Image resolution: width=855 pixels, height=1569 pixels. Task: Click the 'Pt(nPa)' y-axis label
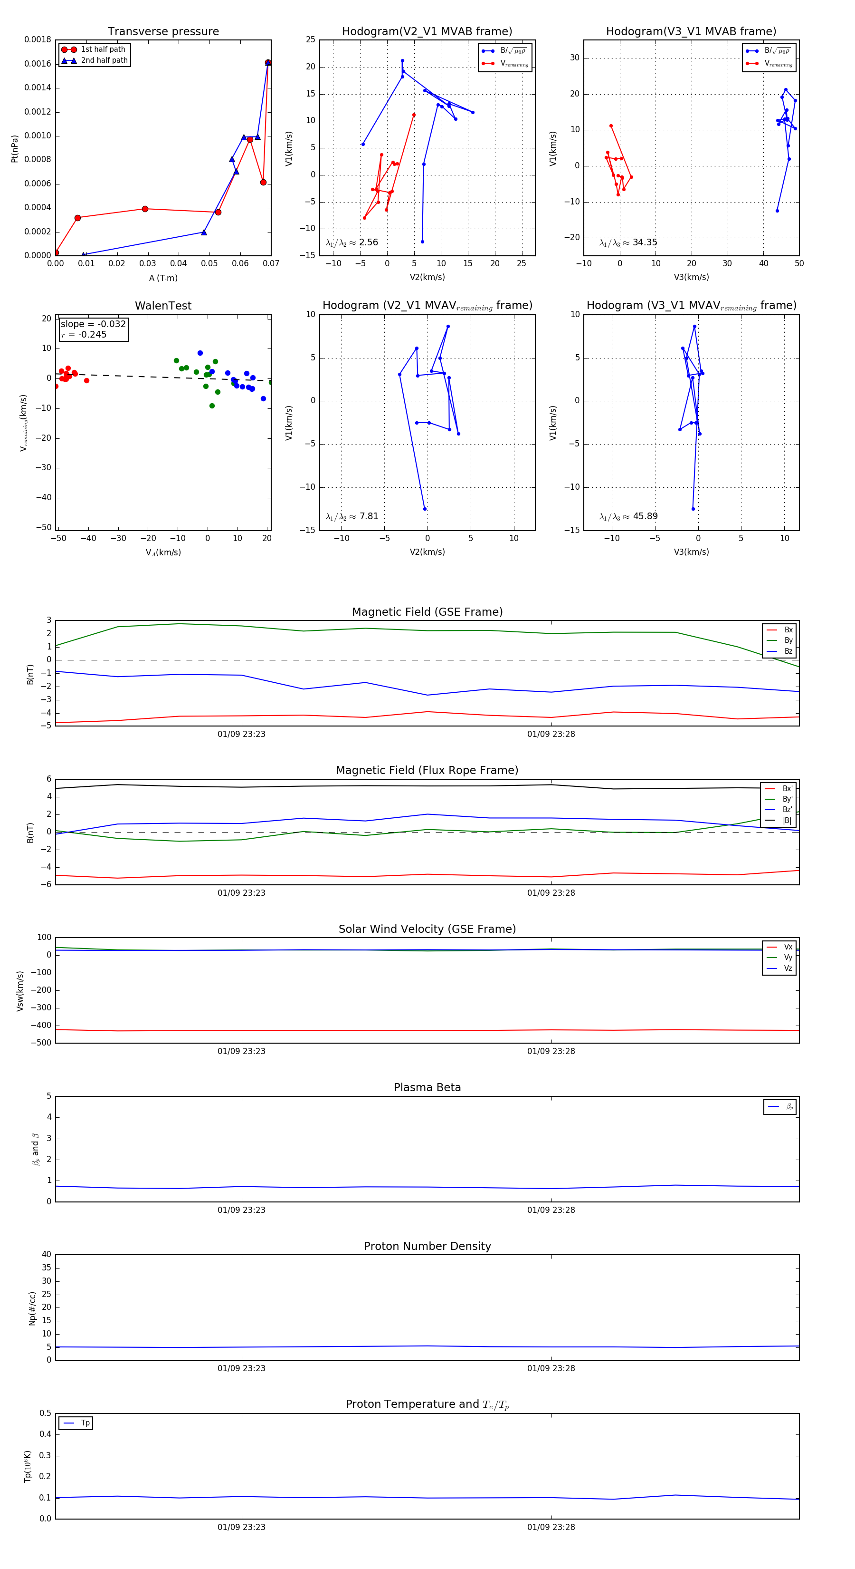15,149
